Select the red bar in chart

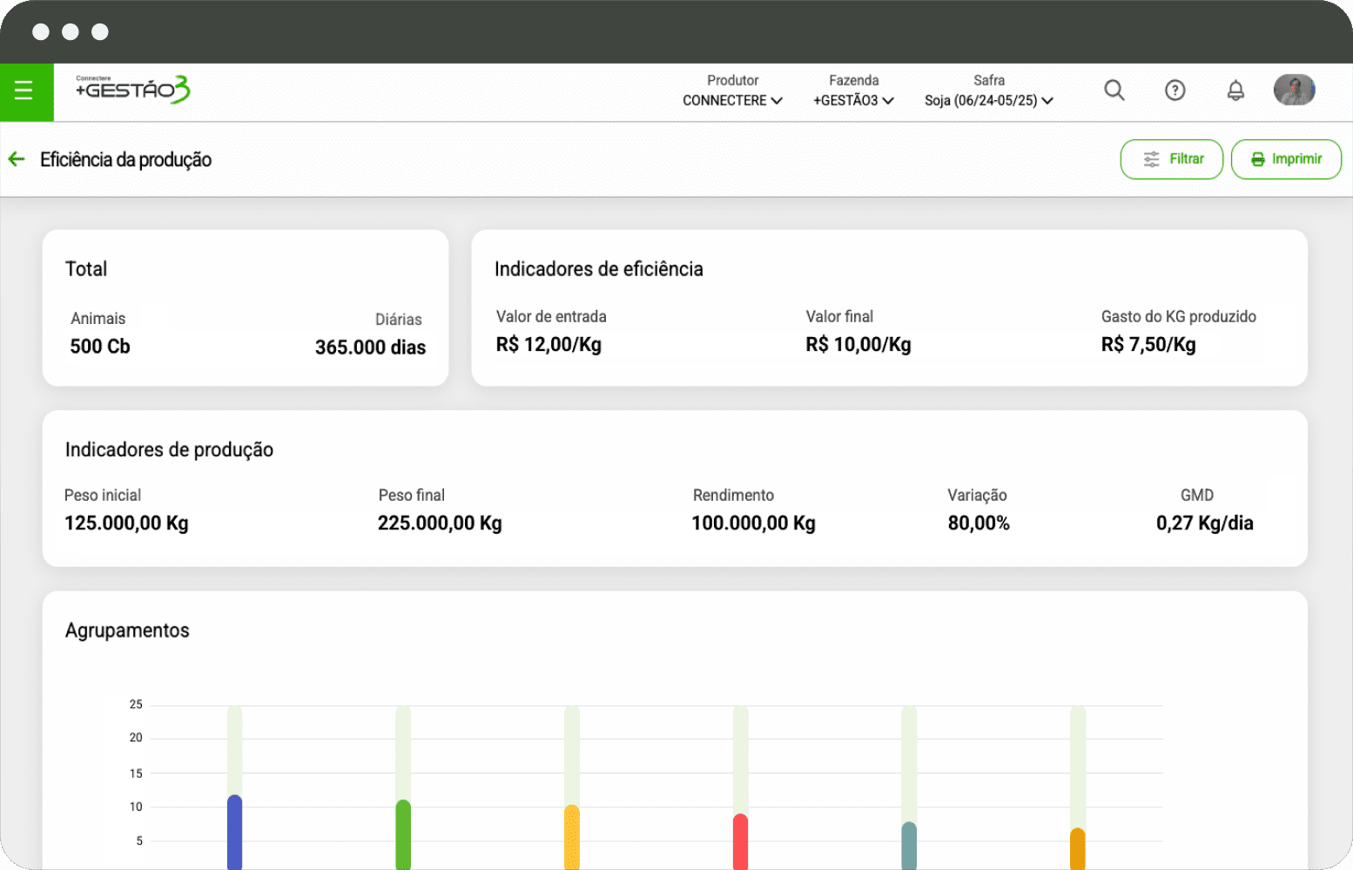[x=740, y=842]
